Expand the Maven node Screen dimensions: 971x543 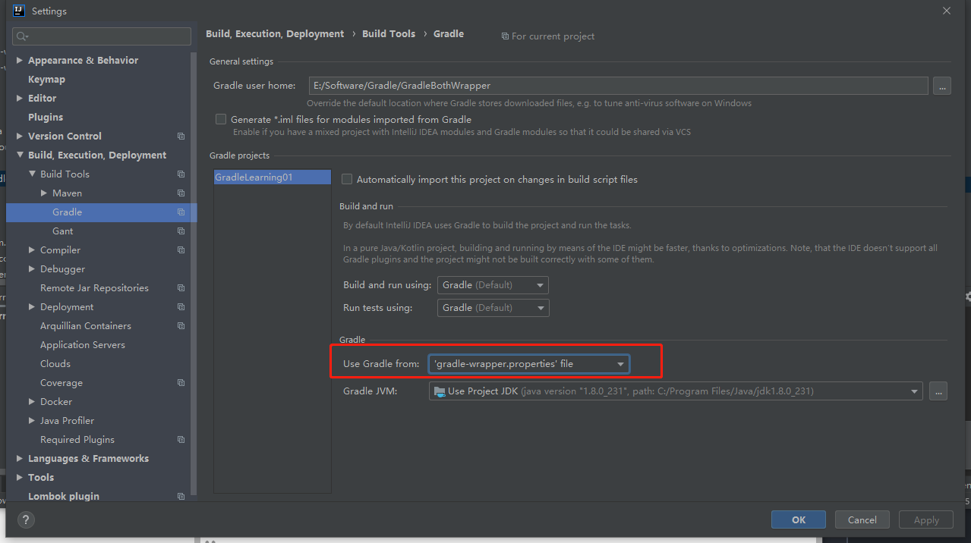(44, 193)
